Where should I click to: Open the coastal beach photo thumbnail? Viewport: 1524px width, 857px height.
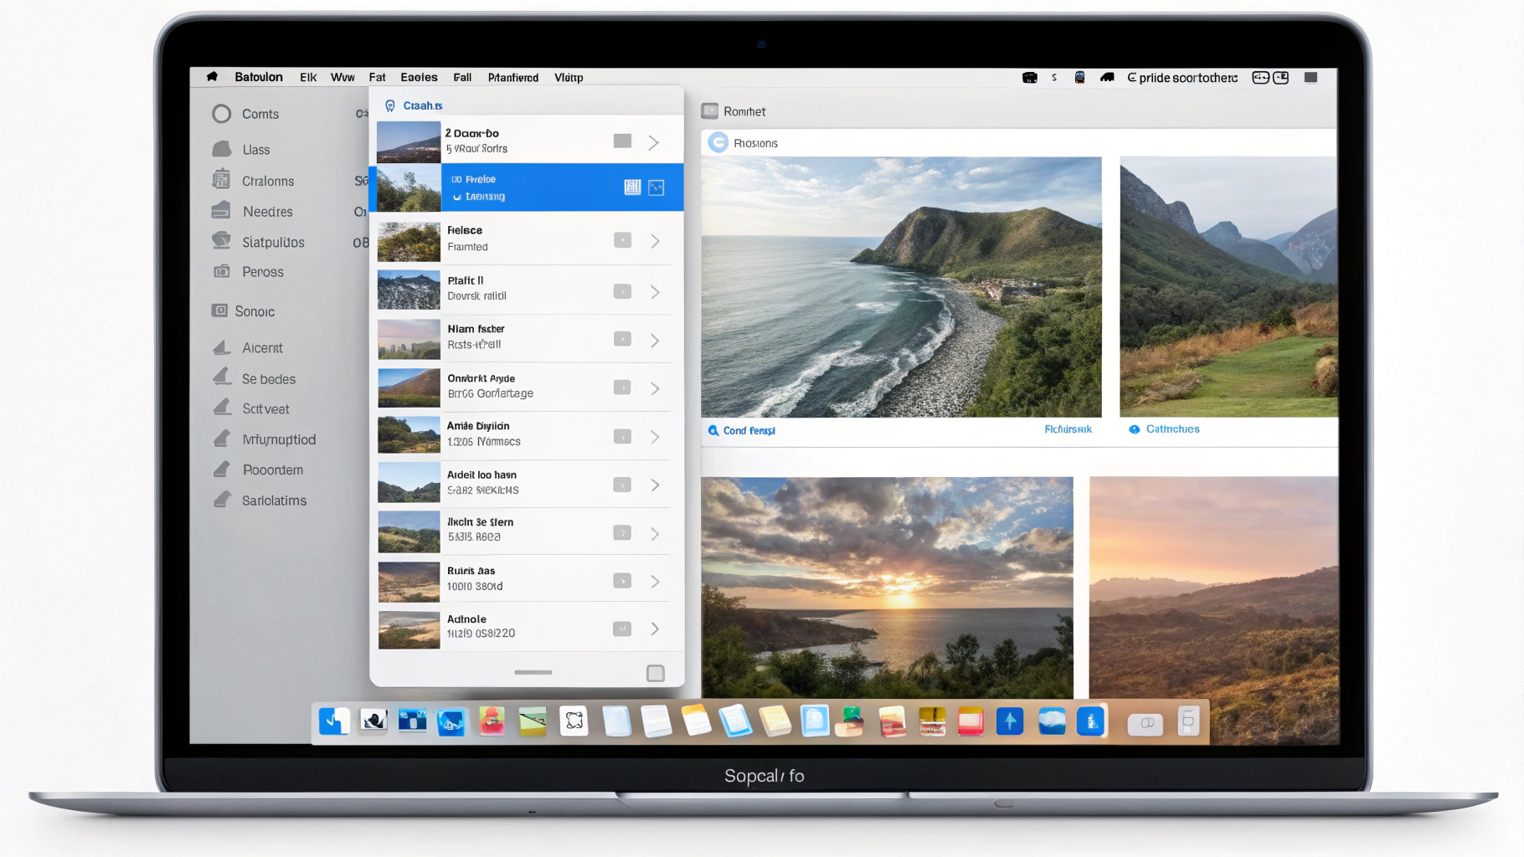[901, 287]
